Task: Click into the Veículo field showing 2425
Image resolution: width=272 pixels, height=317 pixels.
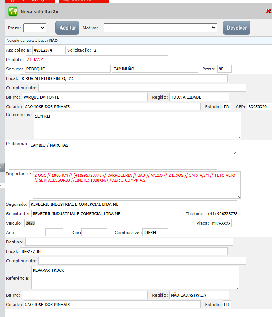Action: [x=99, y=223]
